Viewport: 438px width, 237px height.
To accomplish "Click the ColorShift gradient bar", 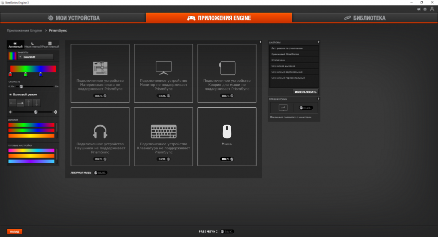I will click(x=33, y=69).
